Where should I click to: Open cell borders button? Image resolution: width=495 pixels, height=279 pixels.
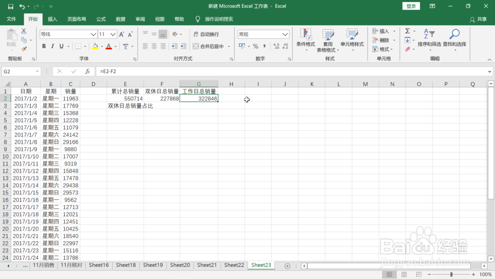click(x=78, y=47)
